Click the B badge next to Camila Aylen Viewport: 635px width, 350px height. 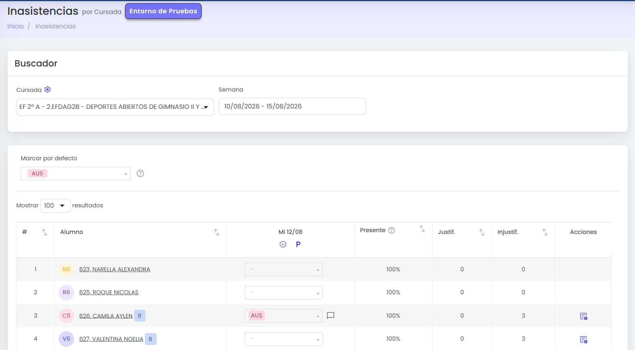coord(140,316)
